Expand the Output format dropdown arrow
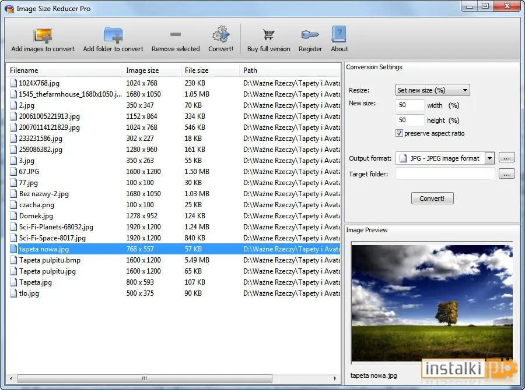This screenshot has width=525, height=390. (x=489, y=158)
